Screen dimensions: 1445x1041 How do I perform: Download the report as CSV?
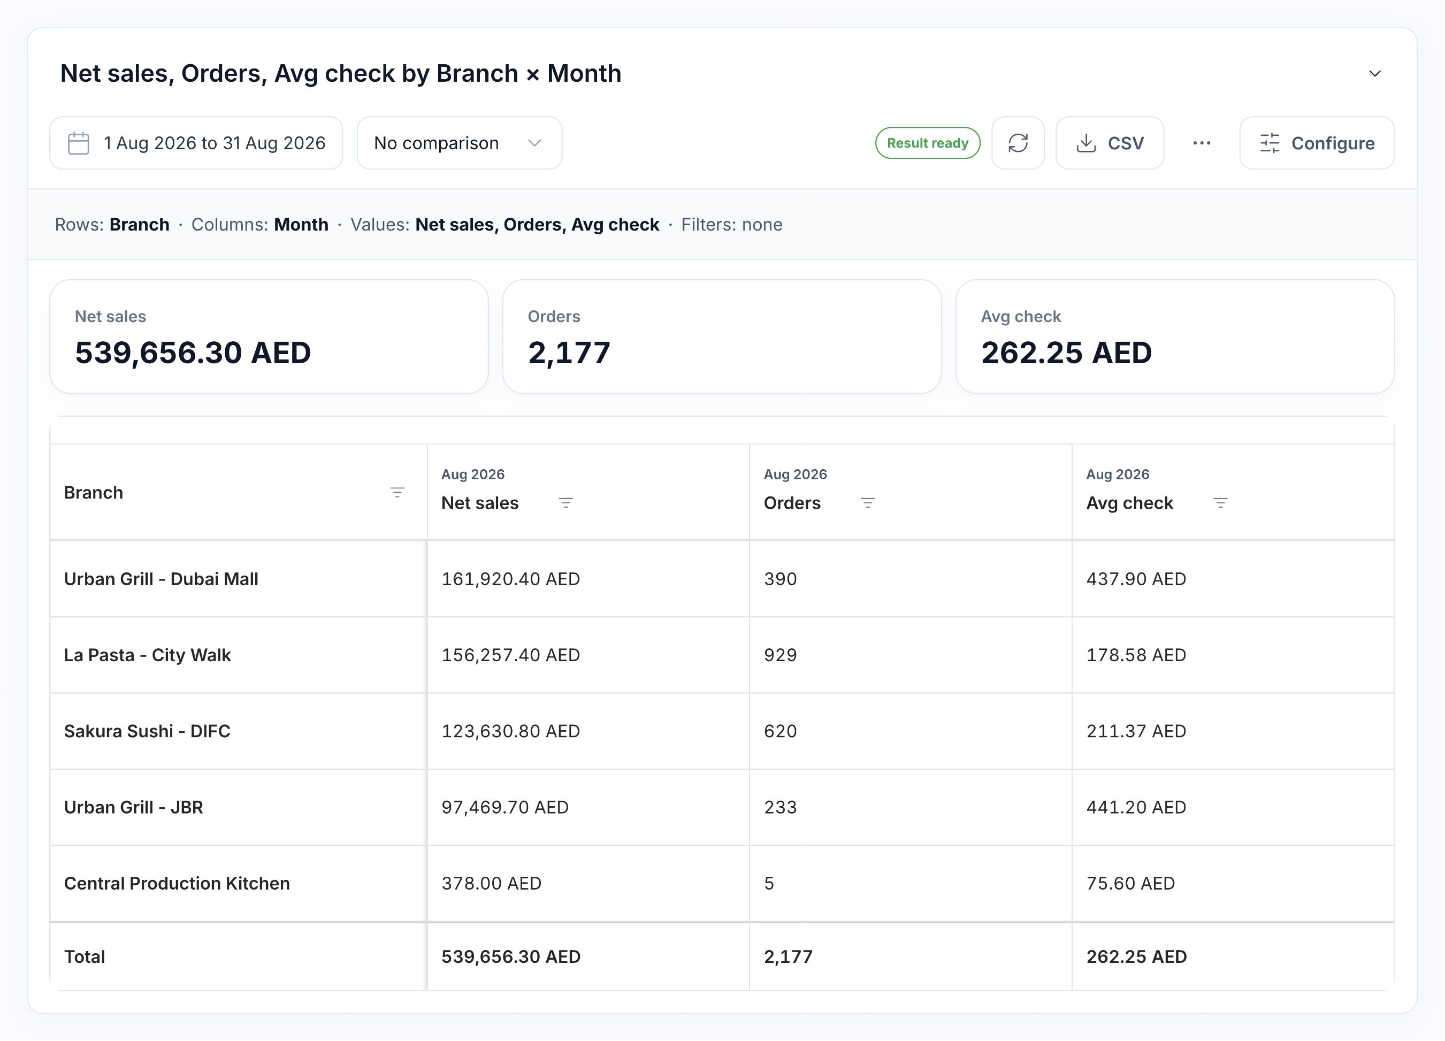click(1109, 143)
